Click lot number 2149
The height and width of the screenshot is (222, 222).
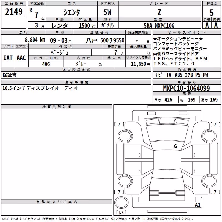(x=14, y=12)
